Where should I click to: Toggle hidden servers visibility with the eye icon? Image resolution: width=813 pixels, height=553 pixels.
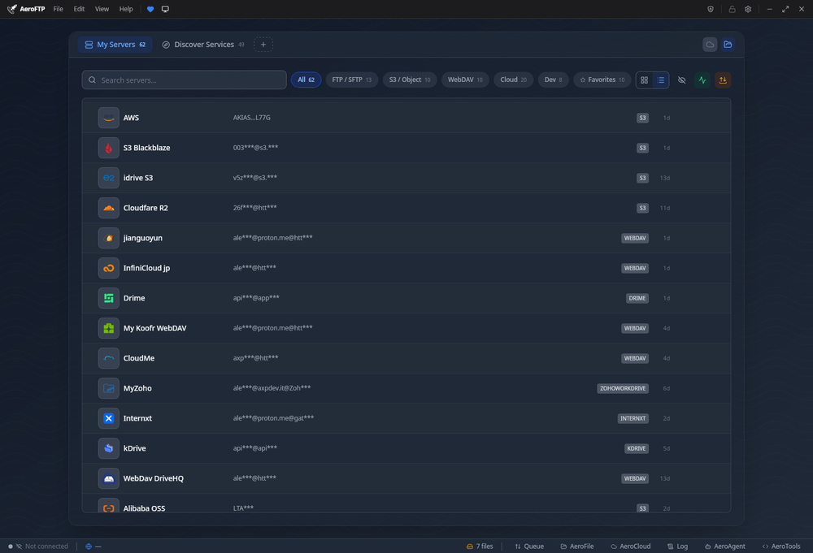tap(681, 80)
